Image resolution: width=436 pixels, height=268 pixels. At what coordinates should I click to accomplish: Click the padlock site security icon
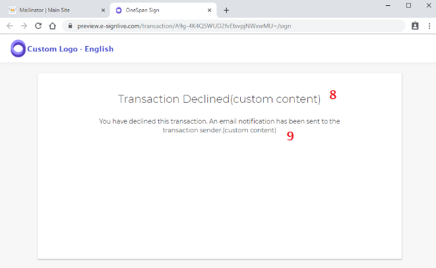71,26
